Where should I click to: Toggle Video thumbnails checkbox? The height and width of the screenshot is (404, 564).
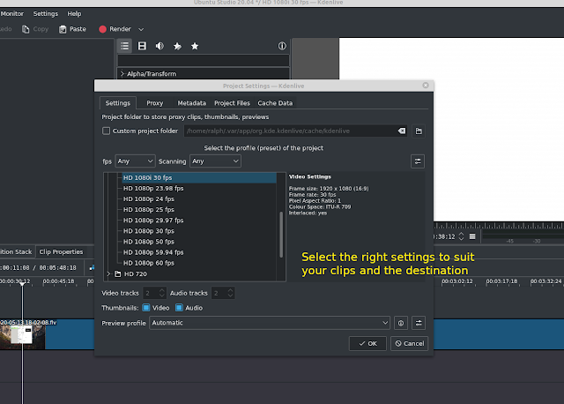[x=146, y=308]
